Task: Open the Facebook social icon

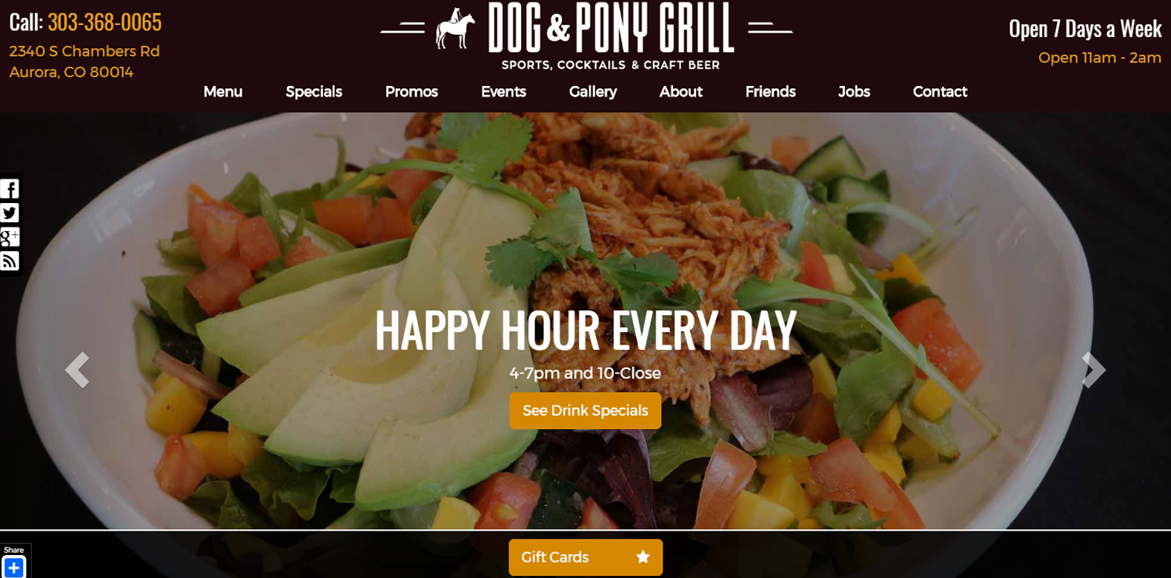Action: click(10, 189)
